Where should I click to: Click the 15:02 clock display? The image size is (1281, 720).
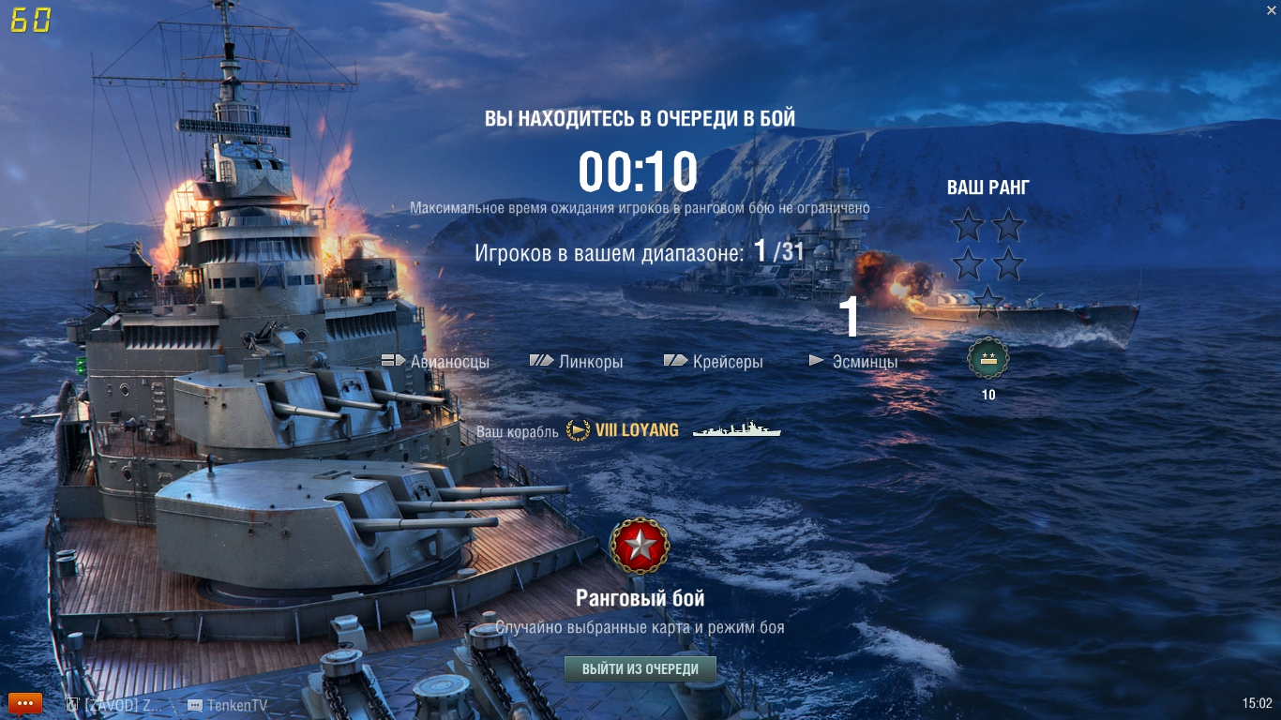[1257, 703]
